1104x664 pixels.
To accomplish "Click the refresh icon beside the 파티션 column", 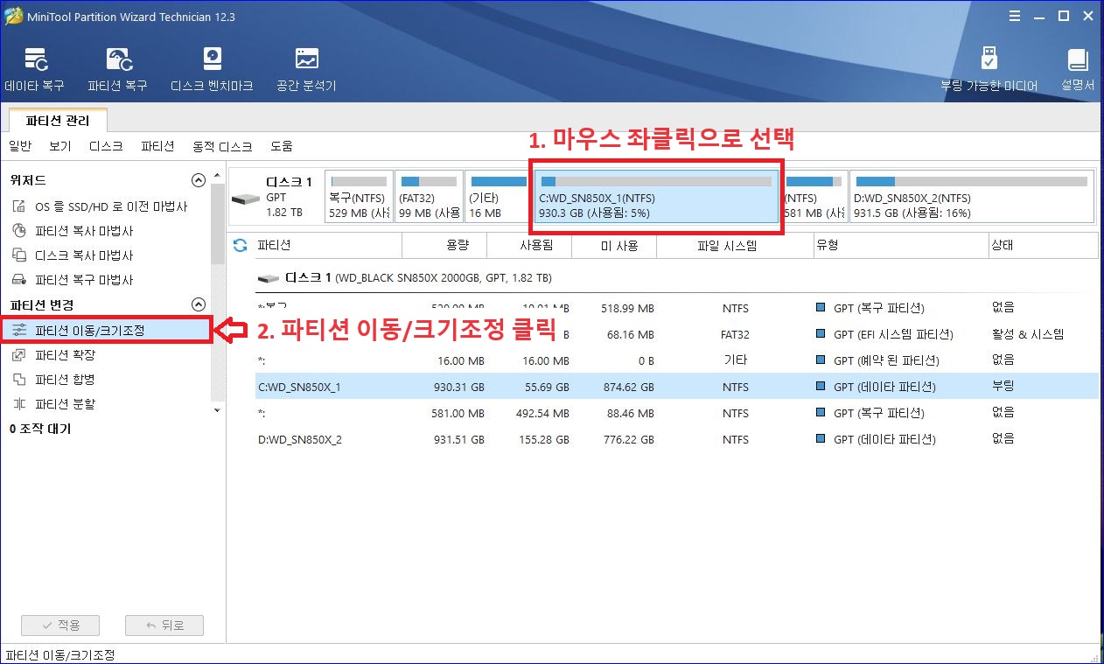I will 241,246.
